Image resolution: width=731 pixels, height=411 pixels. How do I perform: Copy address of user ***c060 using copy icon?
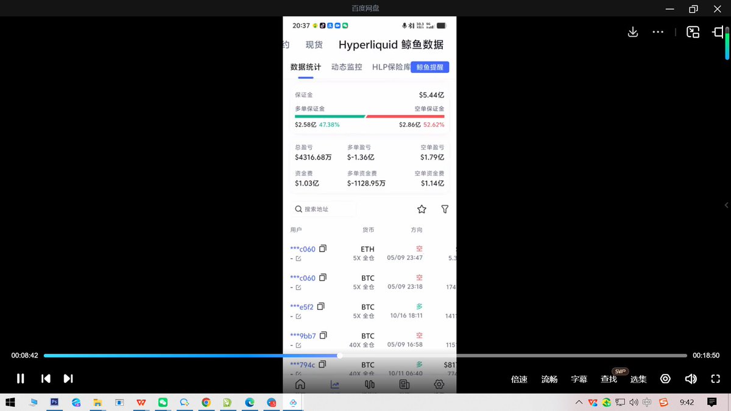coord(323,247)
